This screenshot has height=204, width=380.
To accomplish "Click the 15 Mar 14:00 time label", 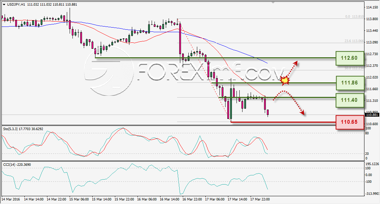I will pyautogui.click(x=102, y=199).
